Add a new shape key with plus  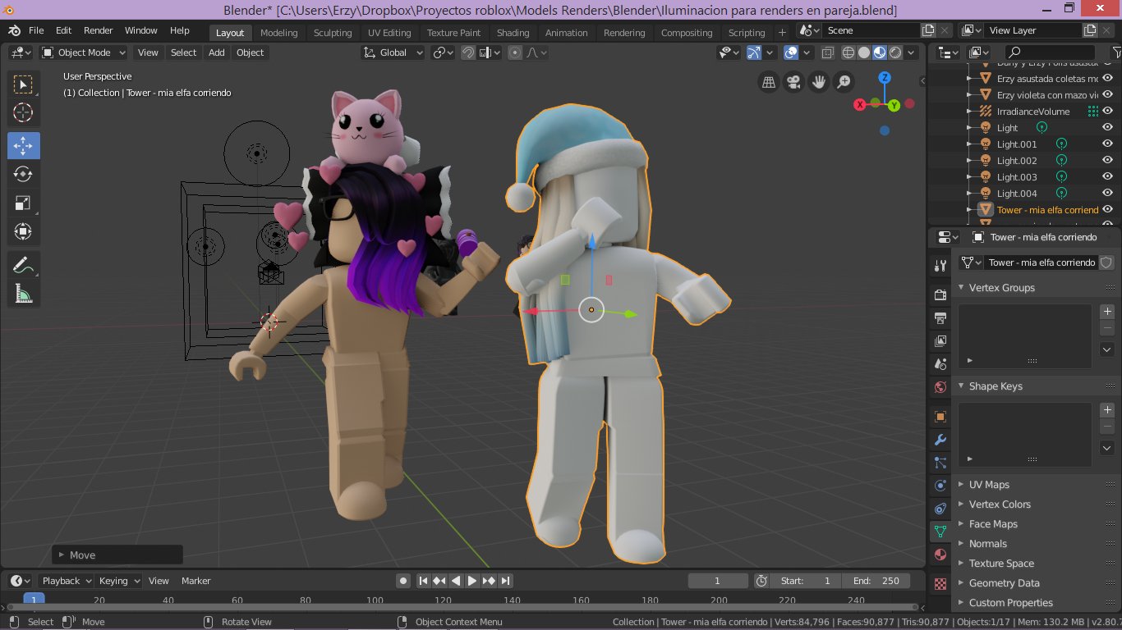tap(1107, 409)
